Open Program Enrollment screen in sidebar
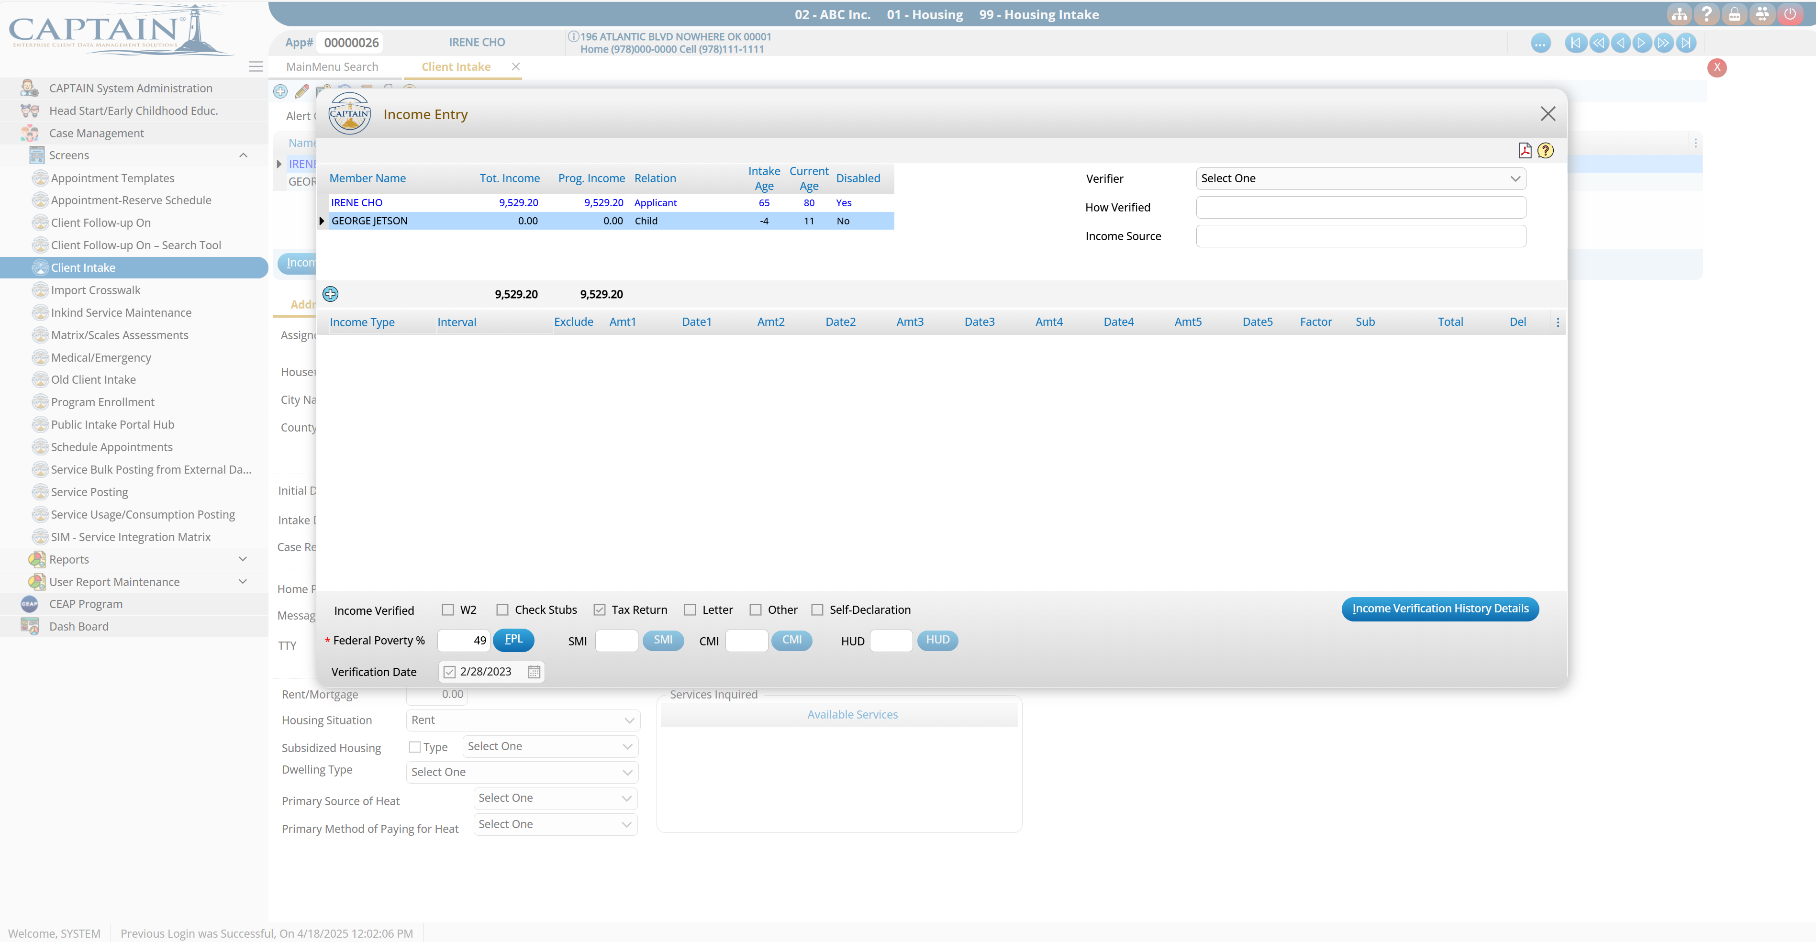 point(102,401)
